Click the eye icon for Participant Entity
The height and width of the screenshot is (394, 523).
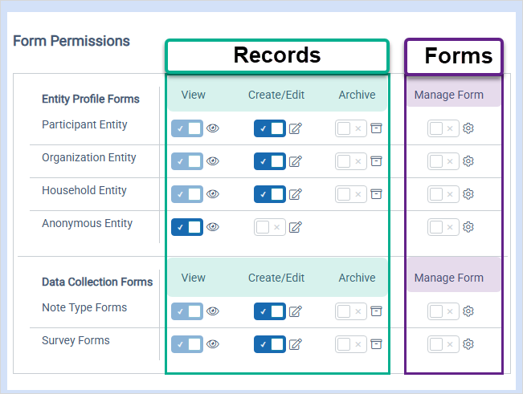[x=213, y=128]
